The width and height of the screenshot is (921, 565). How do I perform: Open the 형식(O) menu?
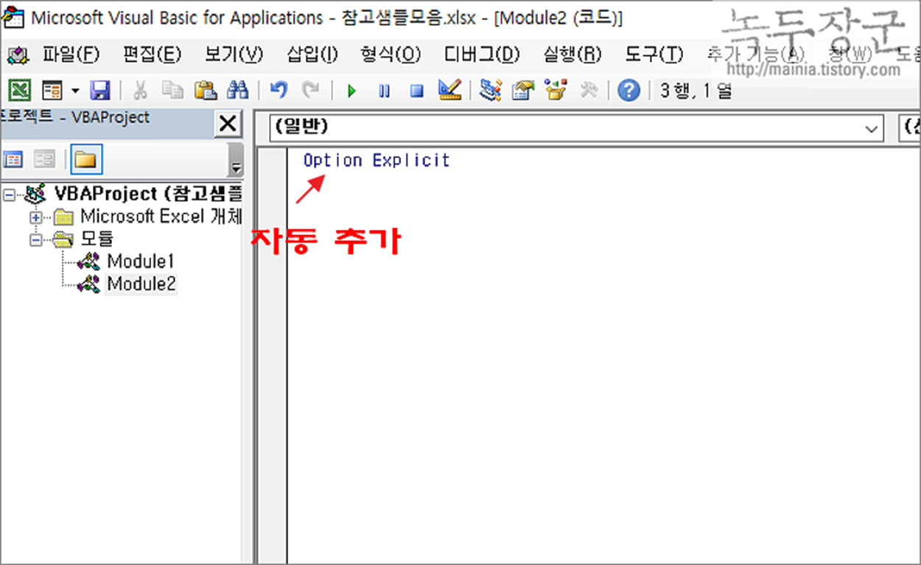coord(391,54)
